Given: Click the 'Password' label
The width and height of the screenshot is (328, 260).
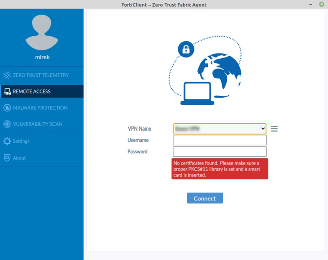Looking at the screenshot, I should click(x=137, y=151).
